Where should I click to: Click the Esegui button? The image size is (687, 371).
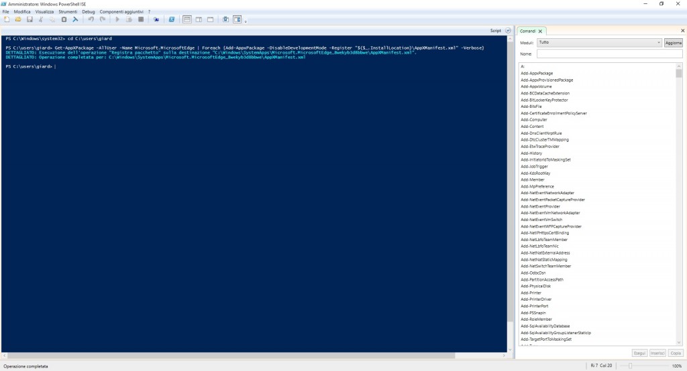tap(639, 353)
